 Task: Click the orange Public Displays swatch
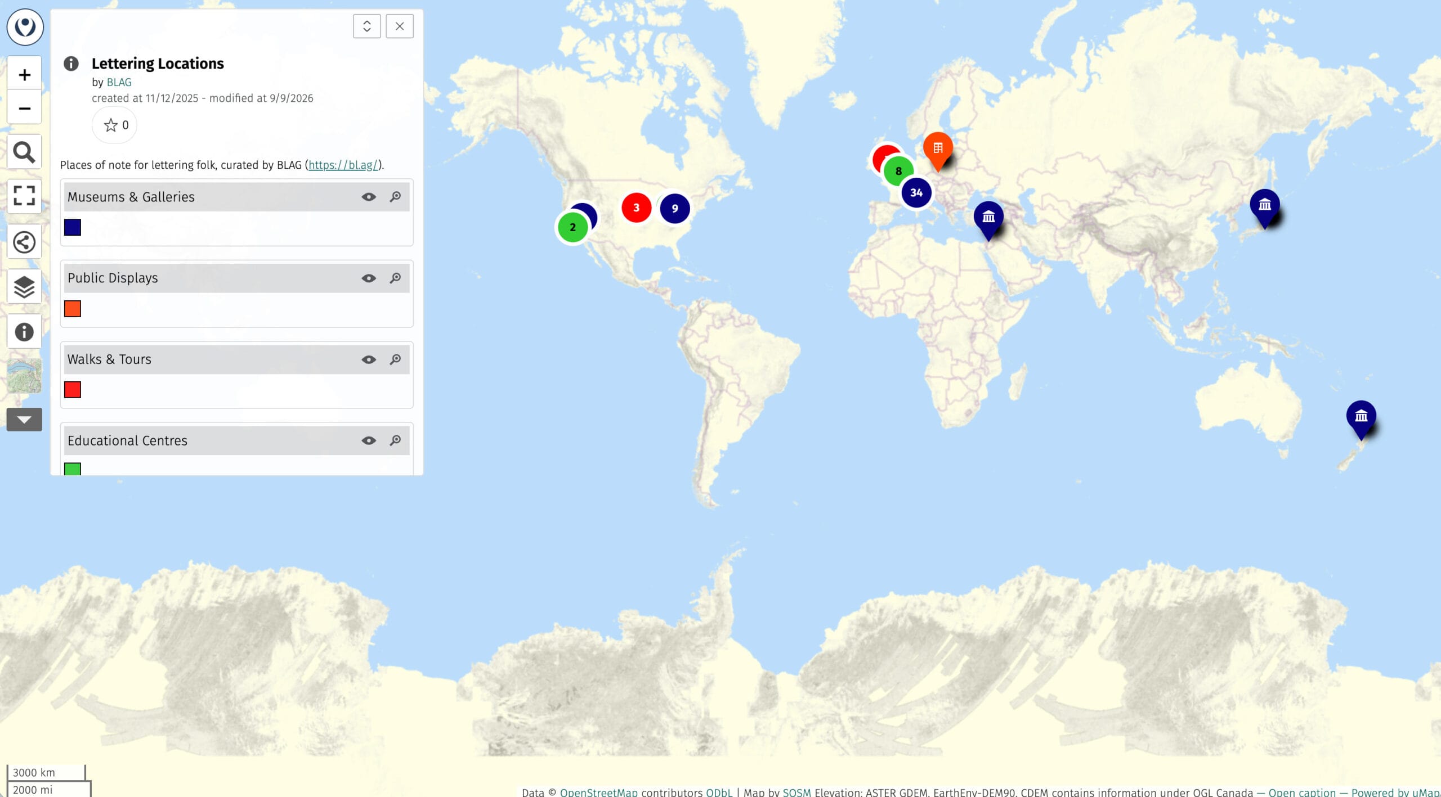click(73, 309)
